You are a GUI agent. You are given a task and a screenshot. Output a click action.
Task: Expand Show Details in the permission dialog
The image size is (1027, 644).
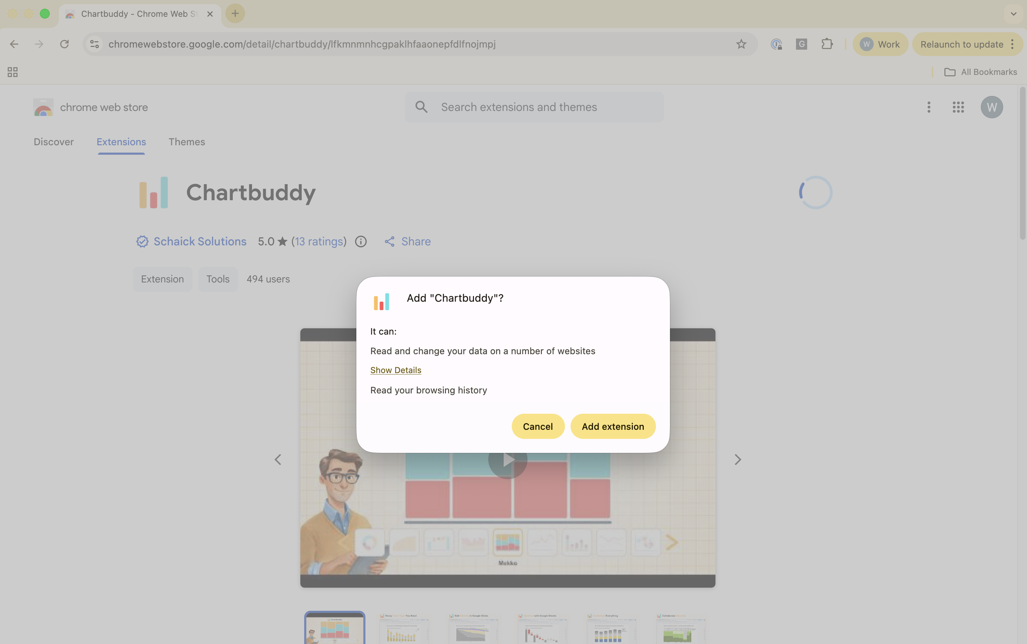[395, 370]
